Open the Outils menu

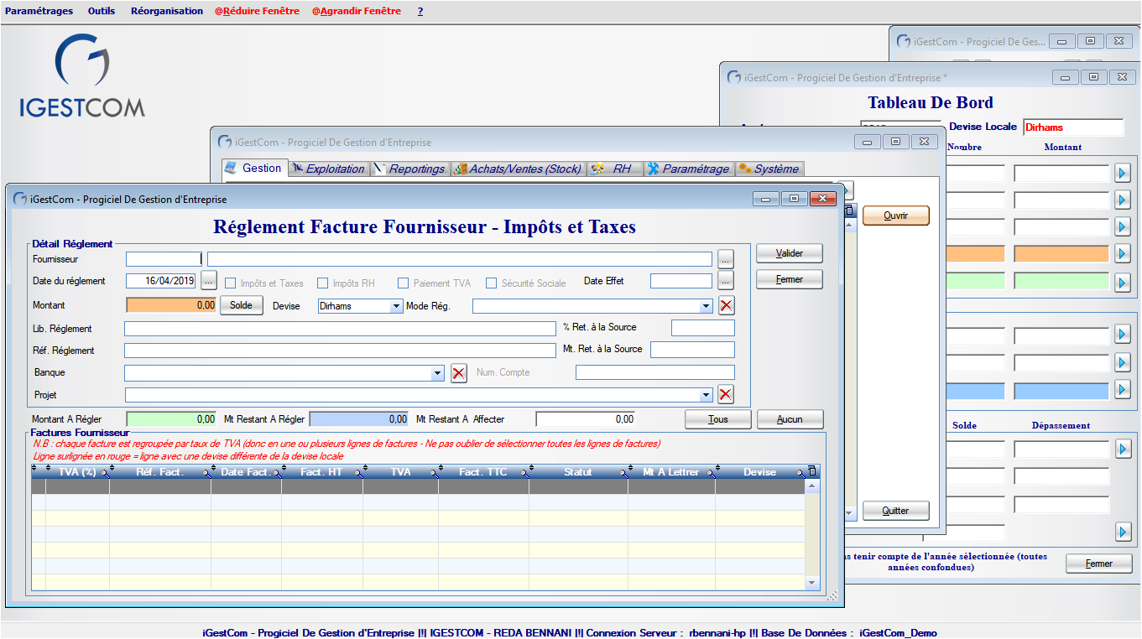[x=102, y=11]
